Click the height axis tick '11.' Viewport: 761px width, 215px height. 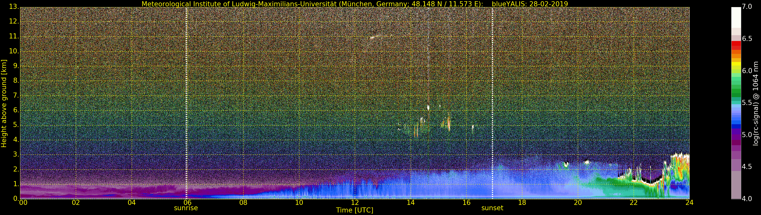point(14,36)
